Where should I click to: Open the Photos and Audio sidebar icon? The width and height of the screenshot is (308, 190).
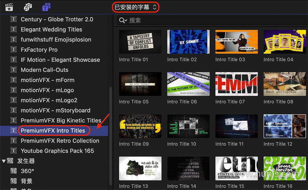click(x=28, y=7)
